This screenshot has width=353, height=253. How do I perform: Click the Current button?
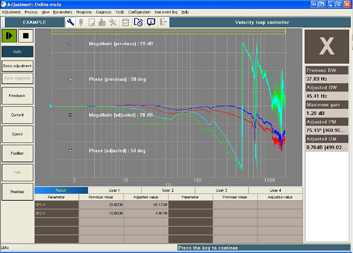(17, 115)
